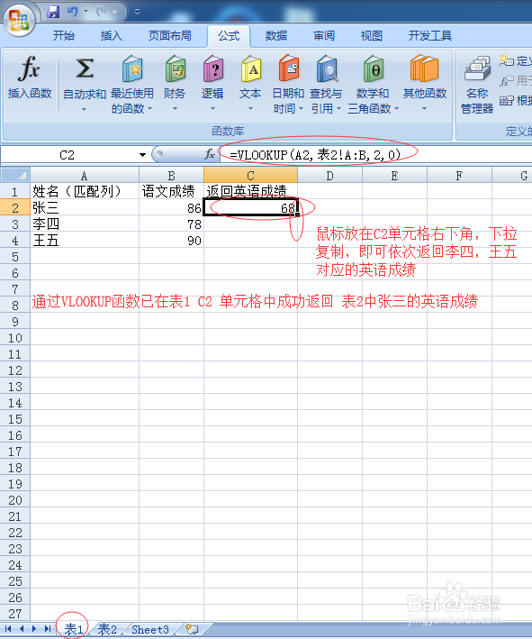Click the Office button logo
The image size is (532, 639).
(x=19, y=20)
